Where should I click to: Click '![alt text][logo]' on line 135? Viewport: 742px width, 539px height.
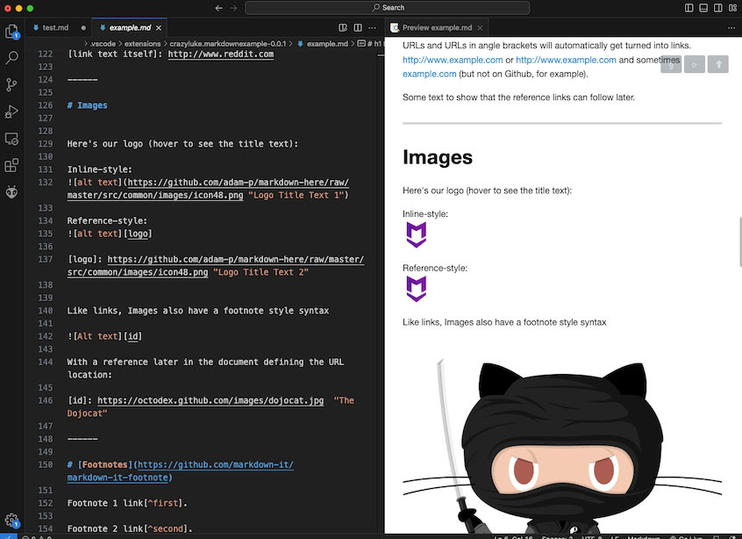point(110,234)
